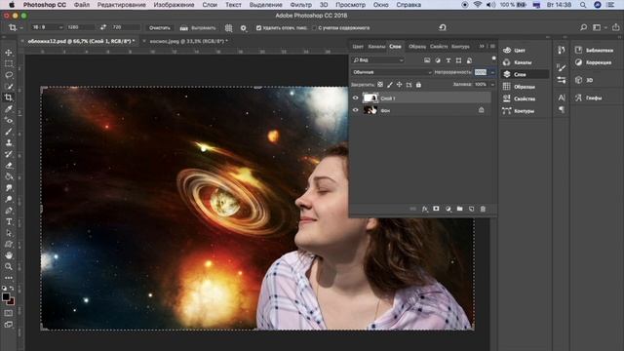Open the Фильтр menu
The height and width of the screenshot is (351, 624).
(x=301, y=5)
